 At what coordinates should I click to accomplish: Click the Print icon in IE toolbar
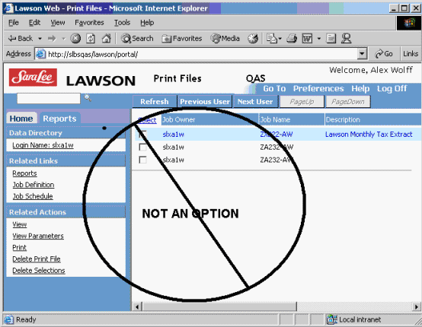[292, 39]
